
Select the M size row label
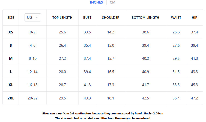(11, 58)
